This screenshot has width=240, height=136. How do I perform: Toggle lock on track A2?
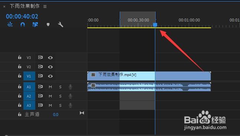[x=20, y=96]
